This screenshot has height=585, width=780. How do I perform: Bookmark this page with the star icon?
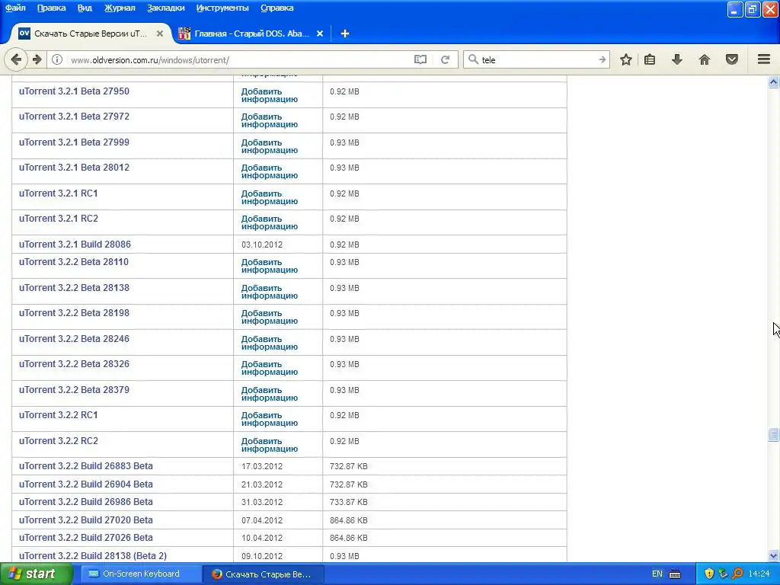[626, 59]
